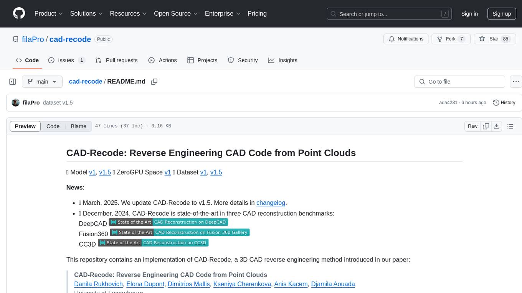Click the Sign in link
Viewport: 522px width, 293px height.
click(469, 14)
